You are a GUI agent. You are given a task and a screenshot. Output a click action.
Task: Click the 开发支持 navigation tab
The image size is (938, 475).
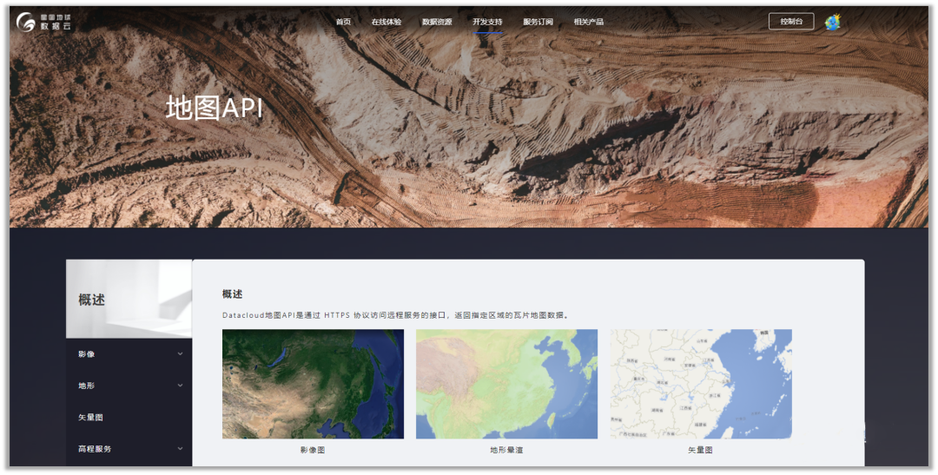487,22
